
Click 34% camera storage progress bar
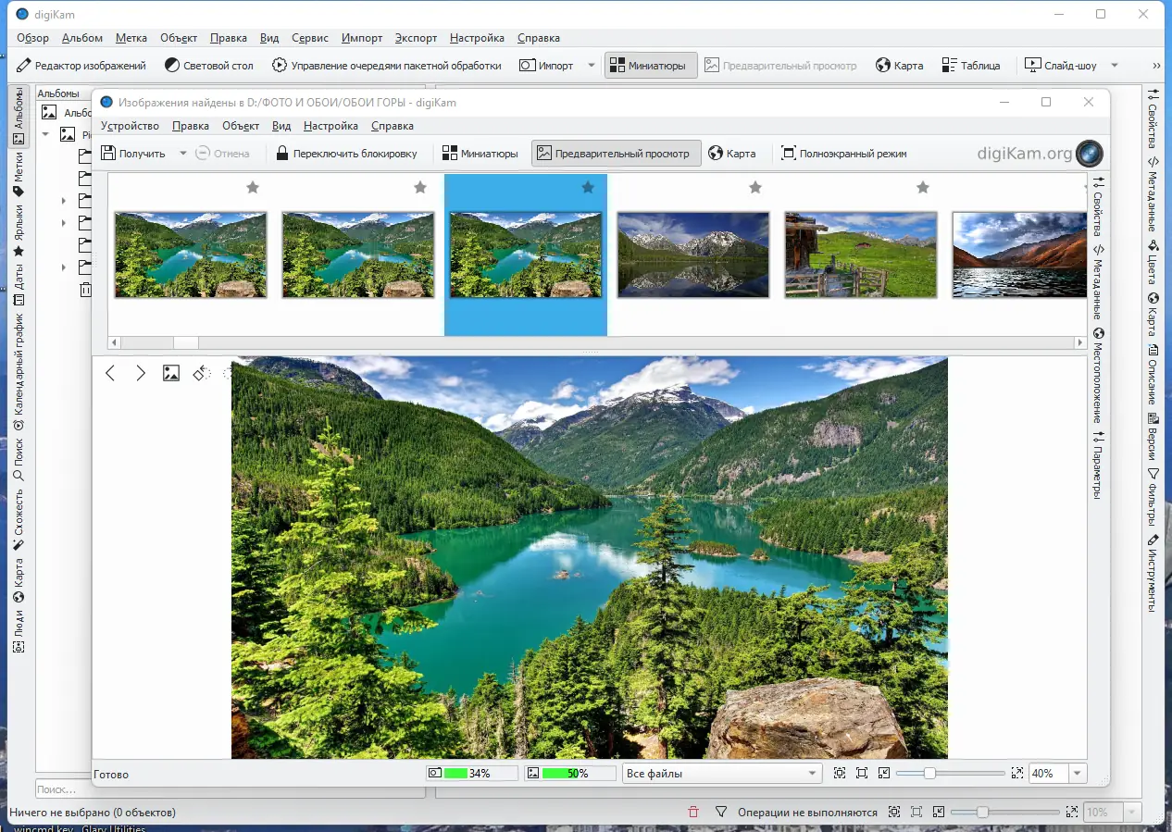471,773
